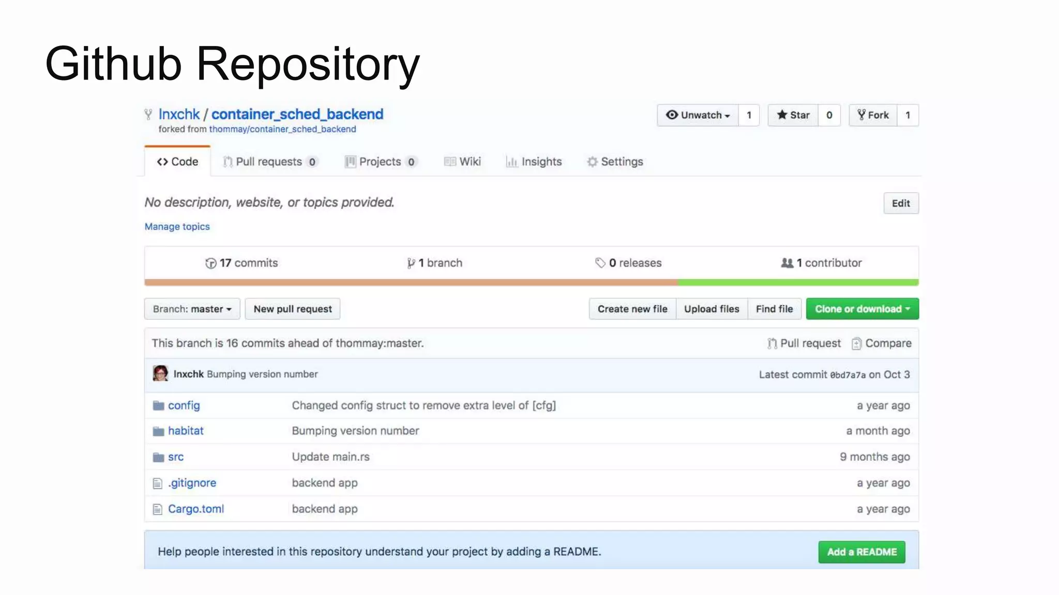Open the Projects tab
This screenshot has width=1059, height=595.
point(381,162)
